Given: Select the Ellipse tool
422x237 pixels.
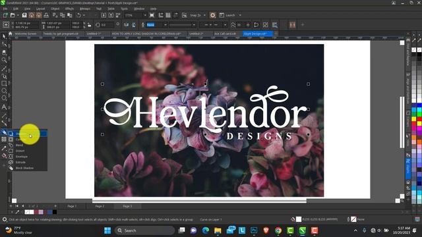Looking at the screenshot, I should coord(4,91).
